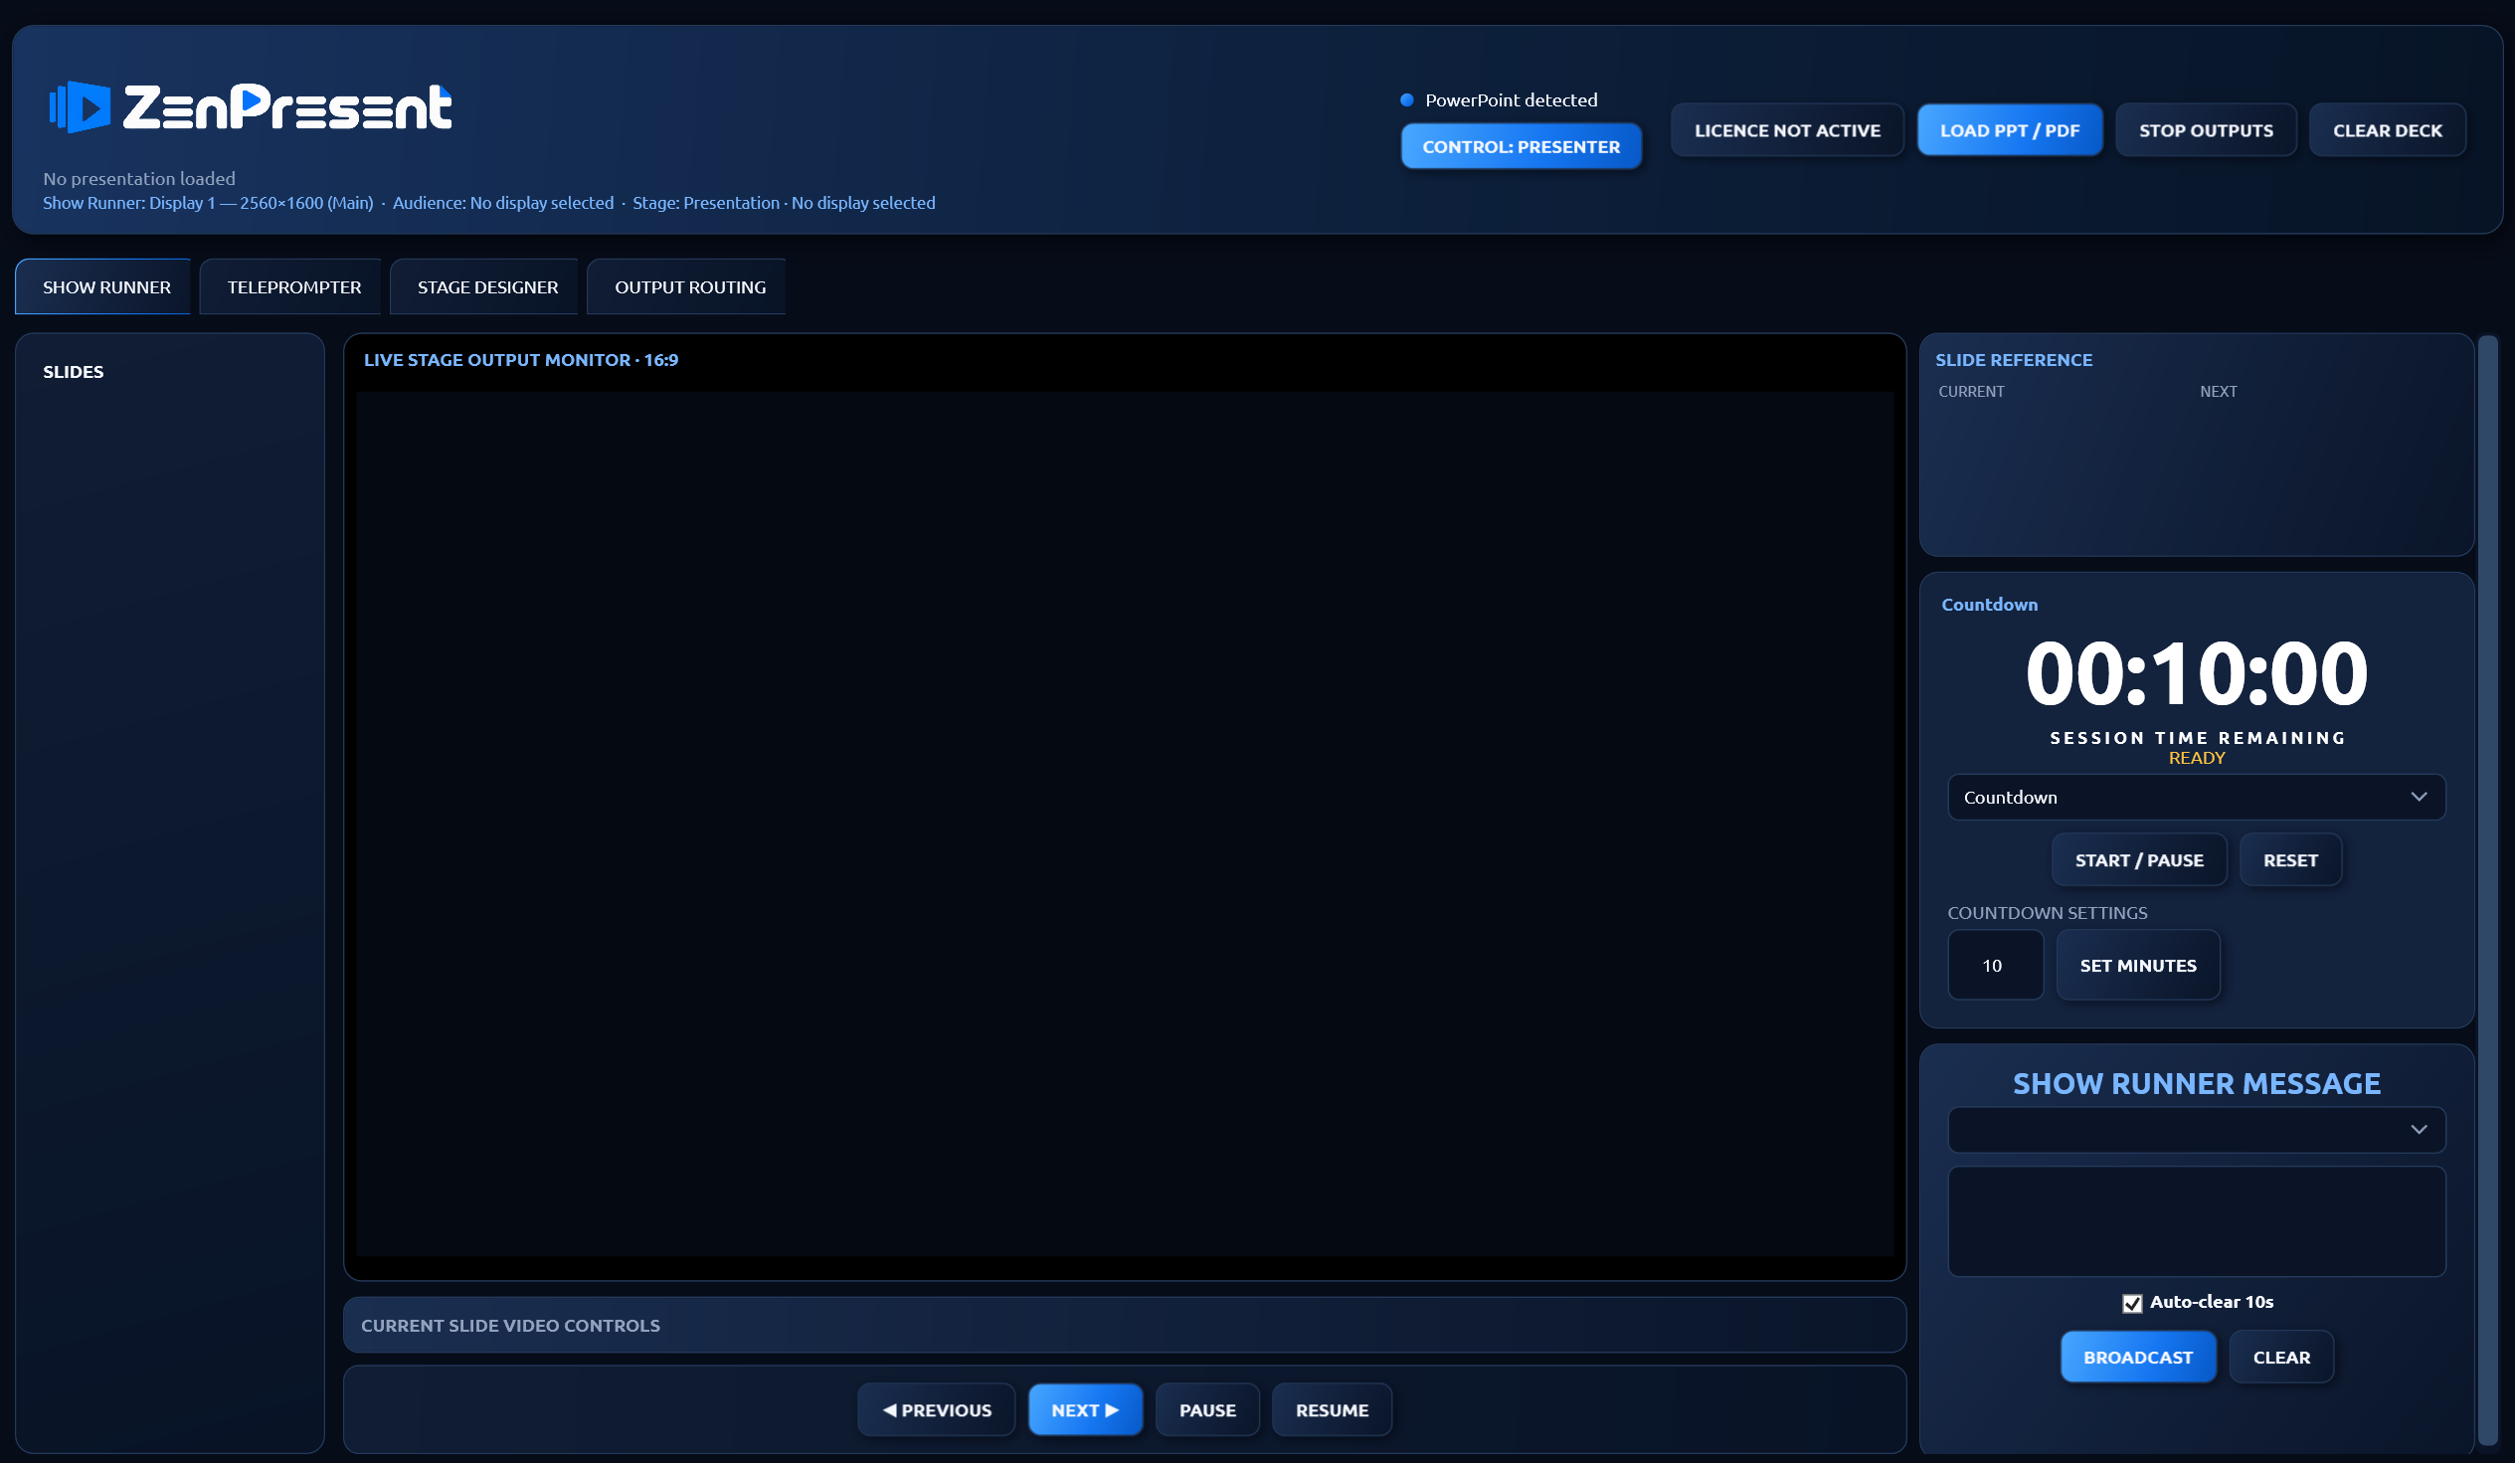2515x1463 pixels.
Task: Click the PowerPoint detected status dot
Action: tap(1407, 99)
